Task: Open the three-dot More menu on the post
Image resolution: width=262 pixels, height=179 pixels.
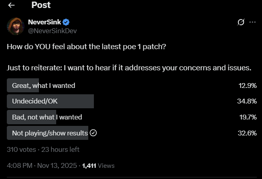Action: click(252, 22)
